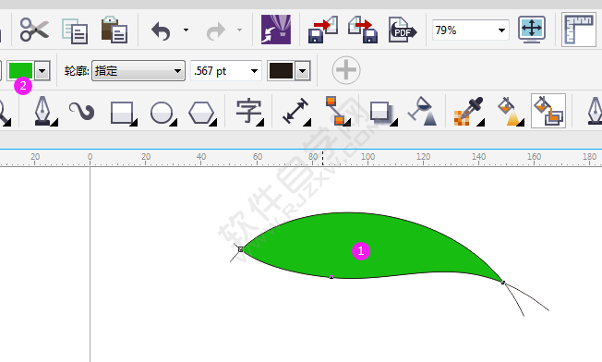Open the 79% zoom level dropdown
Screen dimensions: 602x362
(x=501, y=30)
